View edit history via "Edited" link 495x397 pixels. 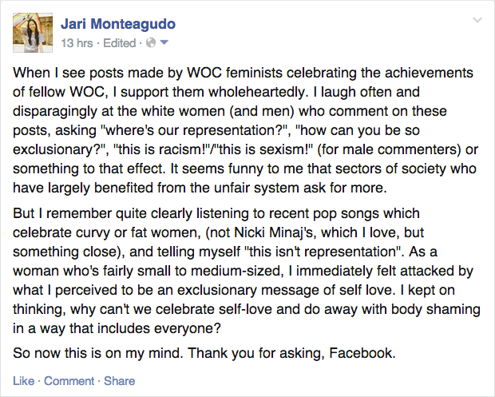121,42
